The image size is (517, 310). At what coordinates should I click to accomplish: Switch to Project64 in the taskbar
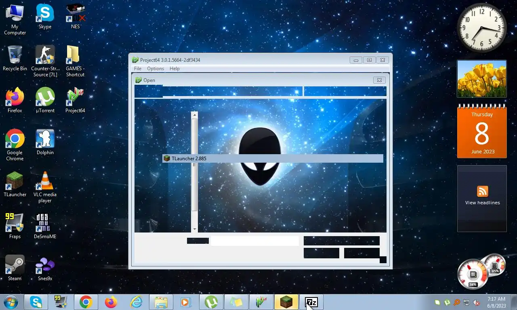click(261, 302)
